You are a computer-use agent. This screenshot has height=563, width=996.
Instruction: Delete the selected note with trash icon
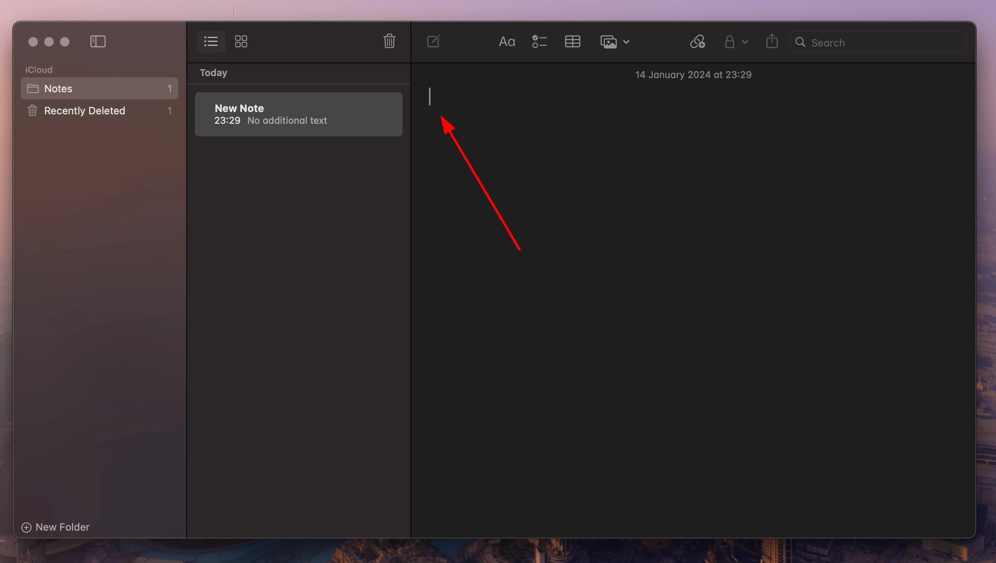(389, 41)
